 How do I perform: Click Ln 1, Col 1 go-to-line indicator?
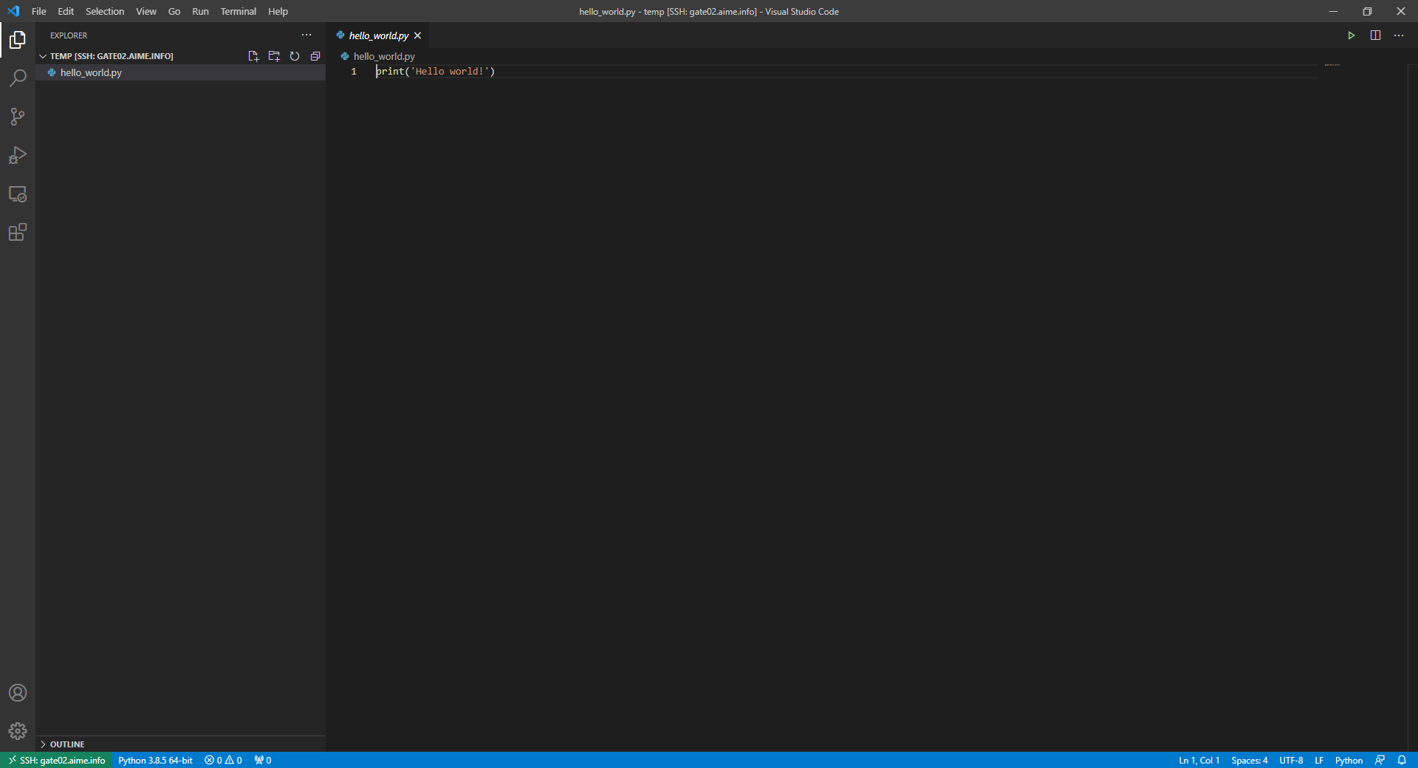(x=1199, y=760)
